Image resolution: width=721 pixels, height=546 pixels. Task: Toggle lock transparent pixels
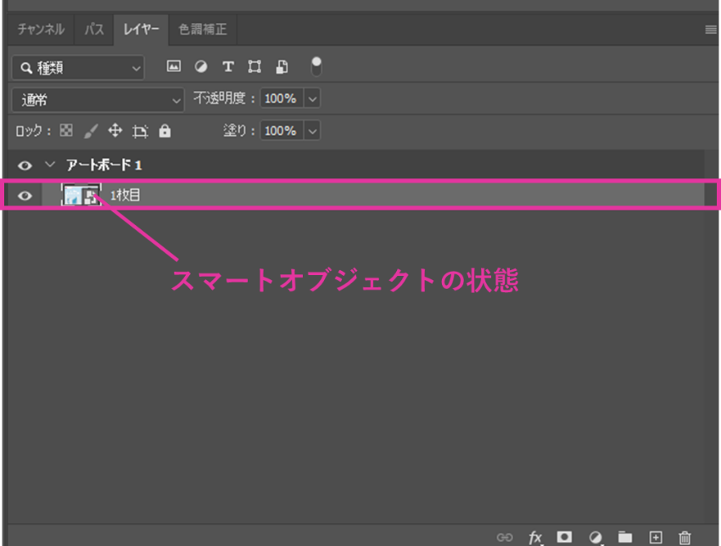tap(66, 131)
